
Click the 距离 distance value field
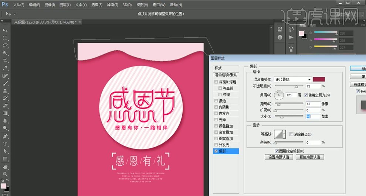tap(313, 104)
